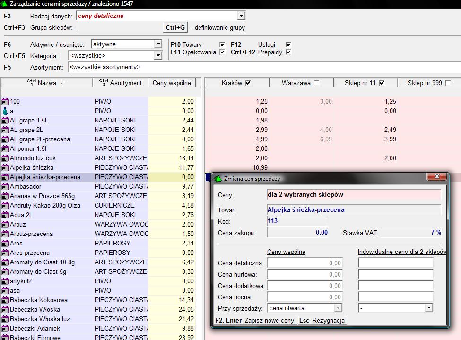Click the icon next to 'Aqua 2L'

click(5, 215)
